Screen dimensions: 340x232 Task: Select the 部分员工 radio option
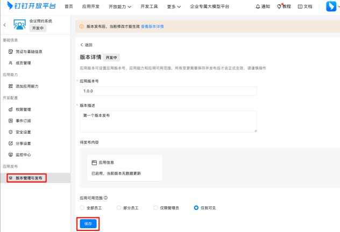pos(119,207)
